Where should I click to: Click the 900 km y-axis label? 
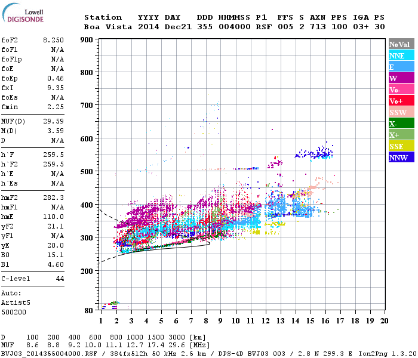point(87,40)
